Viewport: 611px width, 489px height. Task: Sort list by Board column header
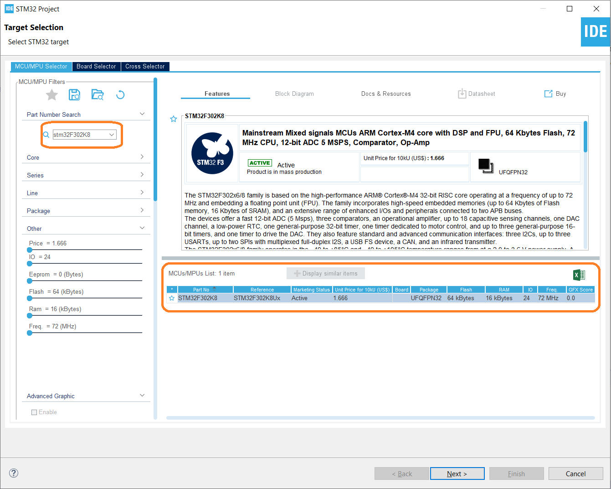point(401,290)
